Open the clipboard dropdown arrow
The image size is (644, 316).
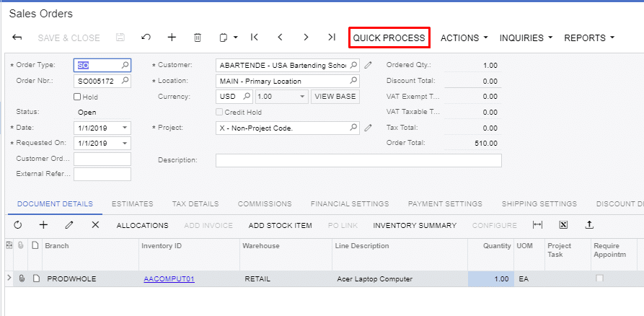tap(236, 38)
